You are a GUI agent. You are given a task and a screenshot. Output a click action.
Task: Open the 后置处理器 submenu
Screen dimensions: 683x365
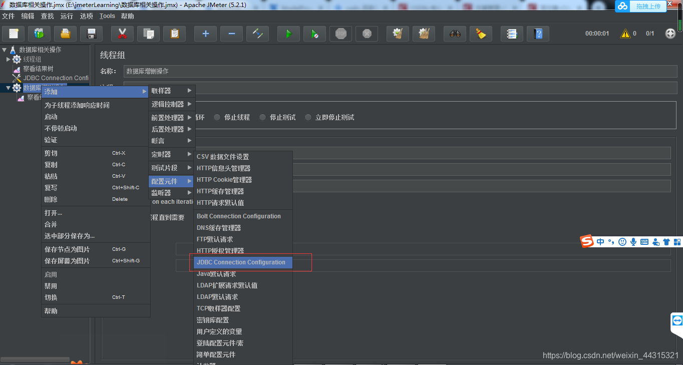172,129
